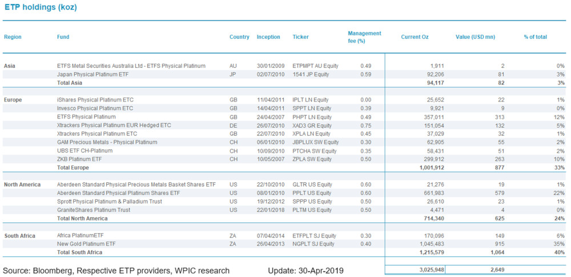Image resolution: width=571 pixels, height=277 pixels.
Task: Click Xtrackers Physical Platinum EUR Hedged ETC
Action: [x=114, y=125]
